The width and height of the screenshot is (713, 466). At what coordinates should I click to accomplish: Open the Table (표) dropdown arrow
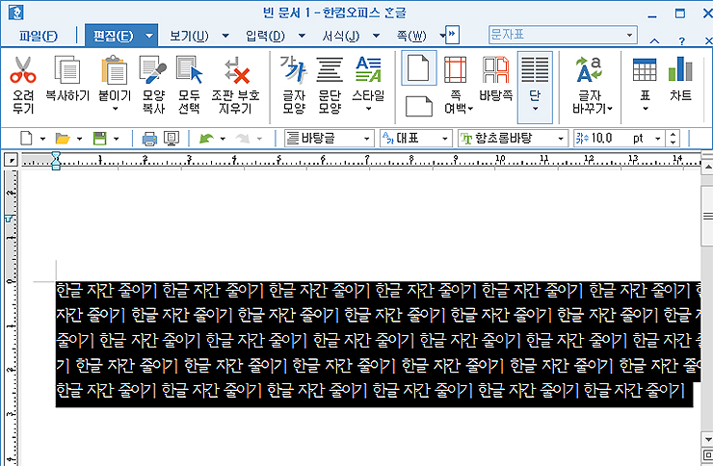[645, 109]
